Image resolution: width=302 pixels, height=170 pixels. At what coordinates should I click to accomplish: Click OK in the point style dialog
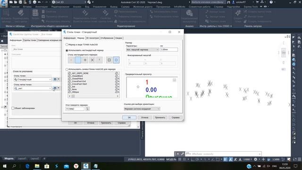pos(129,118)
